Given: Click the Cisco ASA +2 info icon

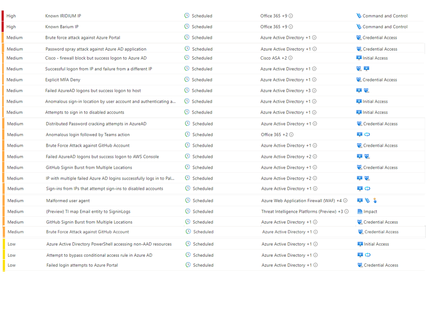Looking at the screenshot, I should (290, 58).
